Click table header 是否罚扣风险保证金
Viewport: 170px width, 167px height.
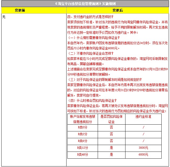point(111,119)
